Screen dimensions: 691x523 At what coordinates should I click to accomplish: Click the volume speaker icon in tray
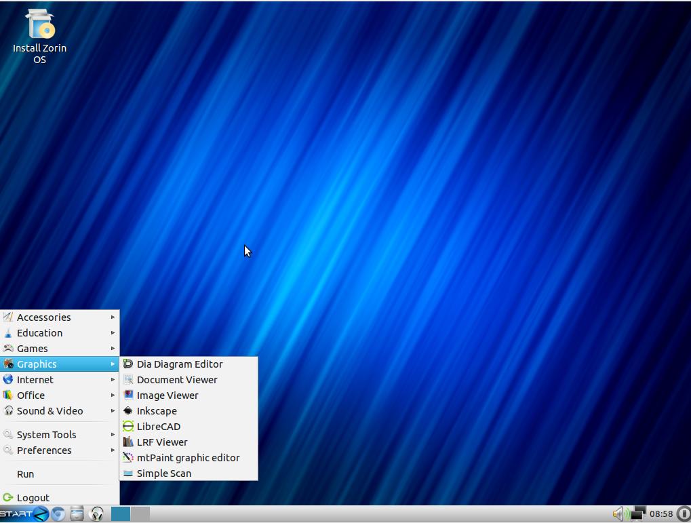click(x=618, y=514)
